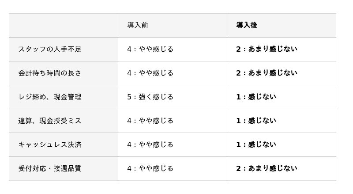Viewport: 353px width, 194px height.
Task: Select 導入前 cell in 受付対応・接遇品質 row
Action: coord(150,168)
